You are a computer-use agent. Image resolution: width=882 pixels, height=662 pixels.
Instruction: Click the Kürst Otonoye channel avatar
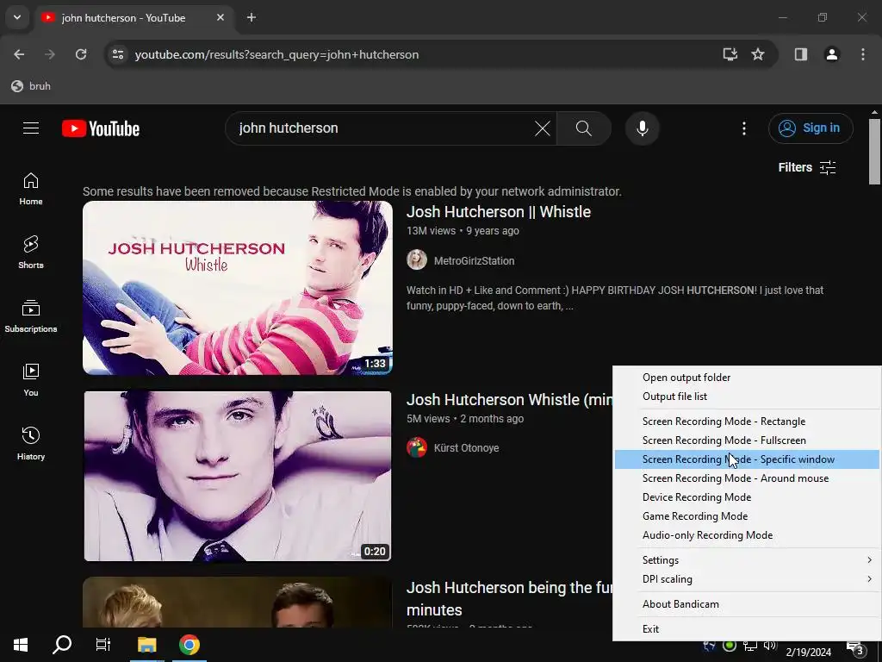[417, 447]
